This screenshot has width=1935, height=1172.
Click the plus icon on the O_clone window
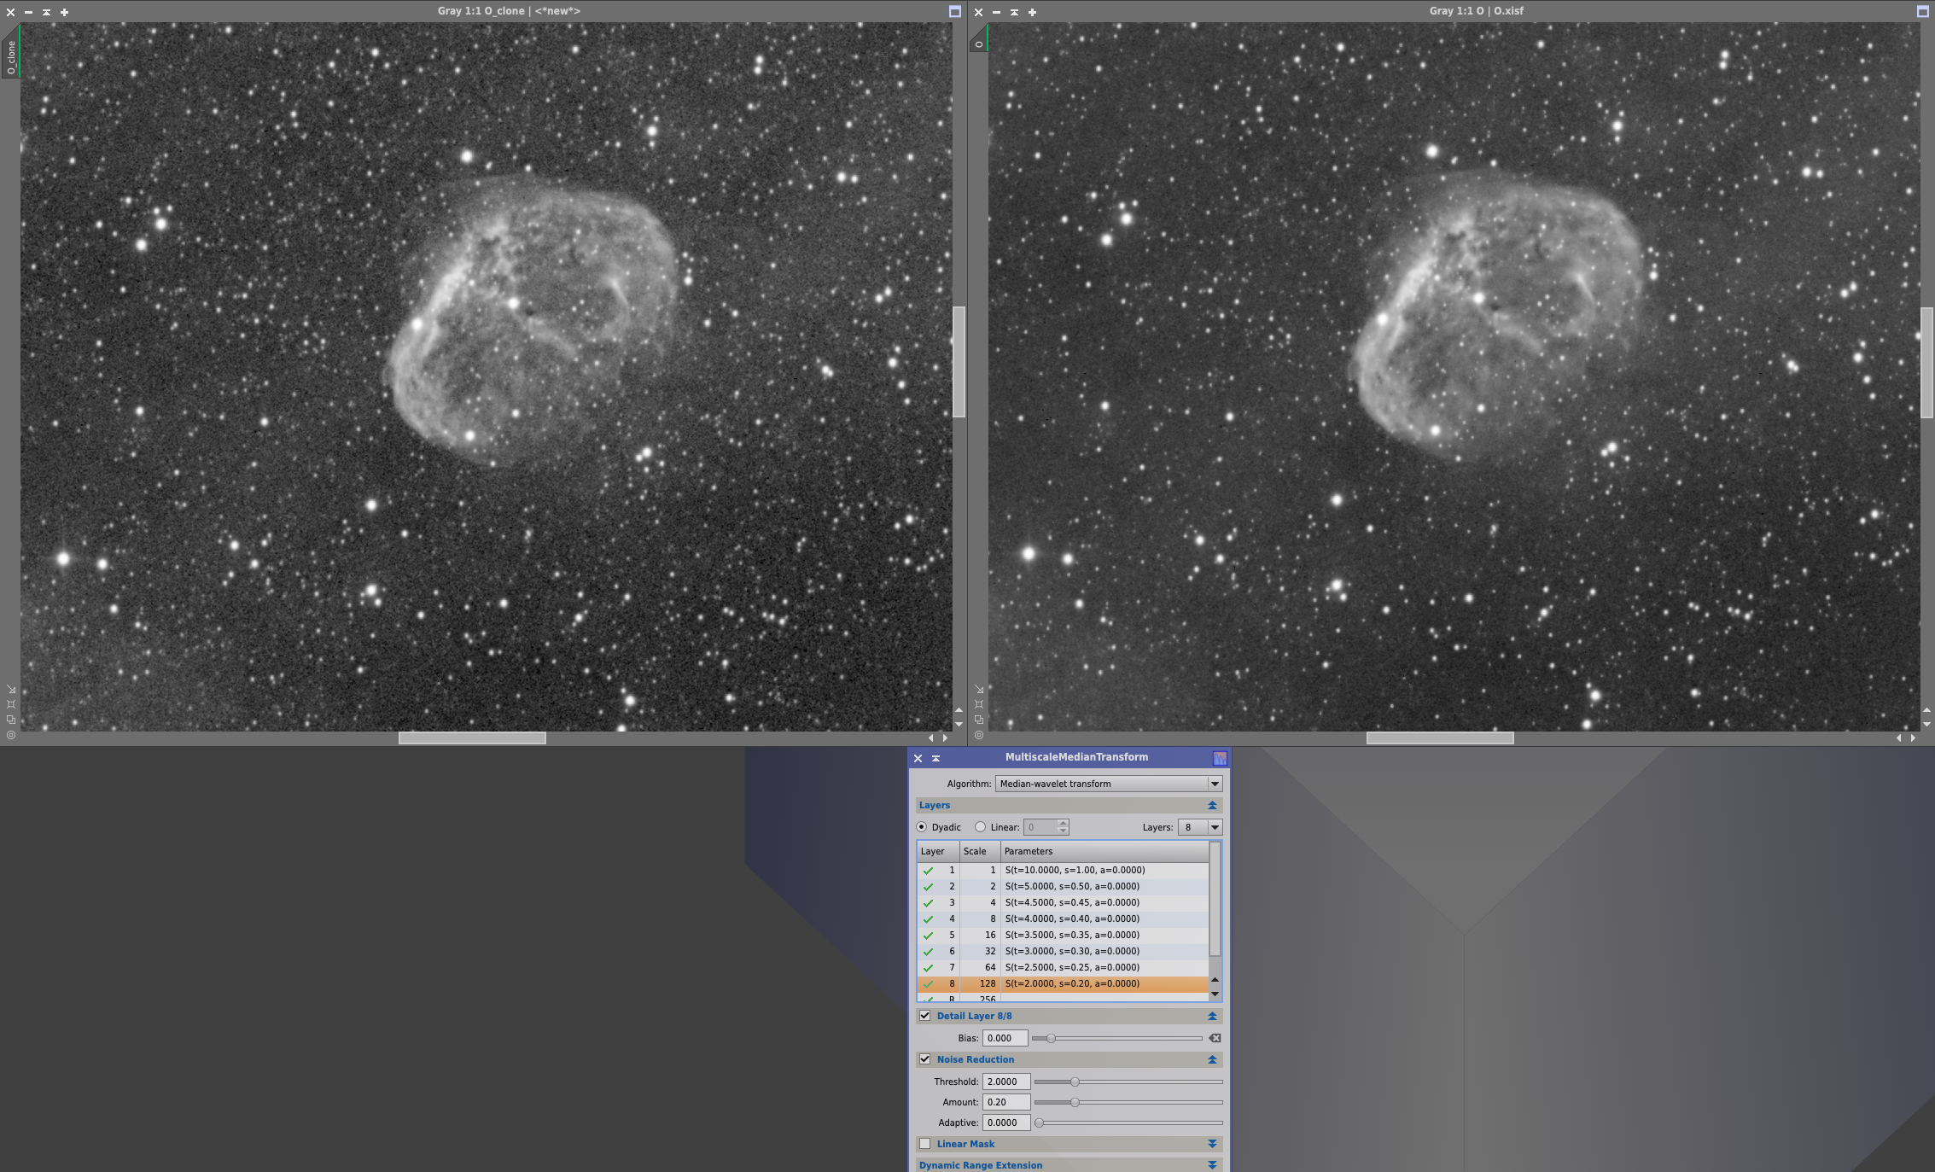point(64,12)
